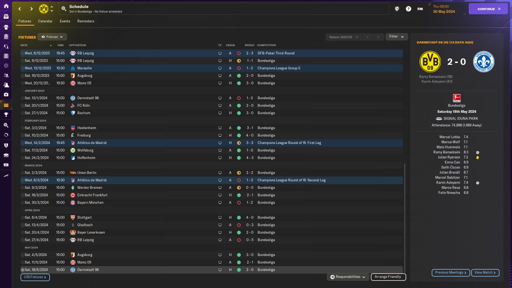Image resolution: width=512 pixels, height=288 pixels.
Task: Switch to the Reminders tab
Action: point(86,21)
